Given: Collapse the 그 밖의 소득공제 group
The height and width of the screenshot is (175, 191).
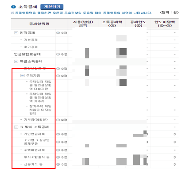Looking at the screenshot, I should pos(16,127).
